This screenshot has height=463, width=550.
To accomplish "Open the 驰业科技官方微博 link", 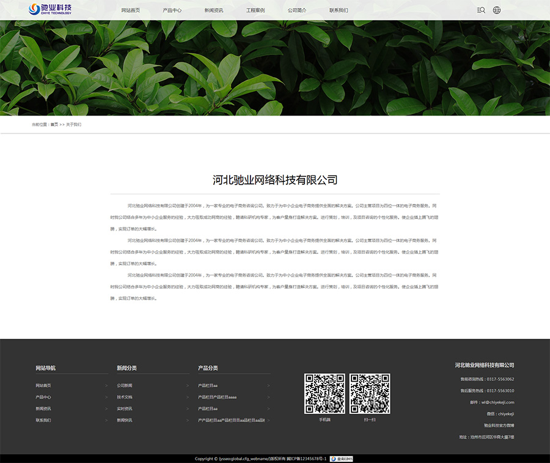I will pos(499,426).
